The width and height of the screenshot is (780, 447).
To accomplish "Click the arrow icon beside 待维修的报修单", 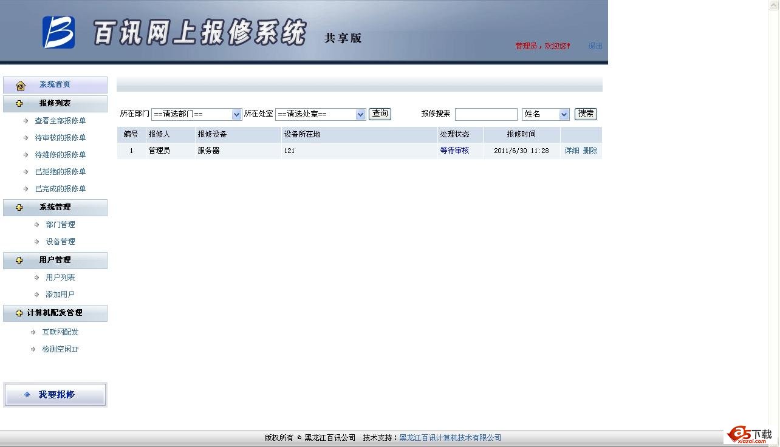I will [x=26, y=155].
